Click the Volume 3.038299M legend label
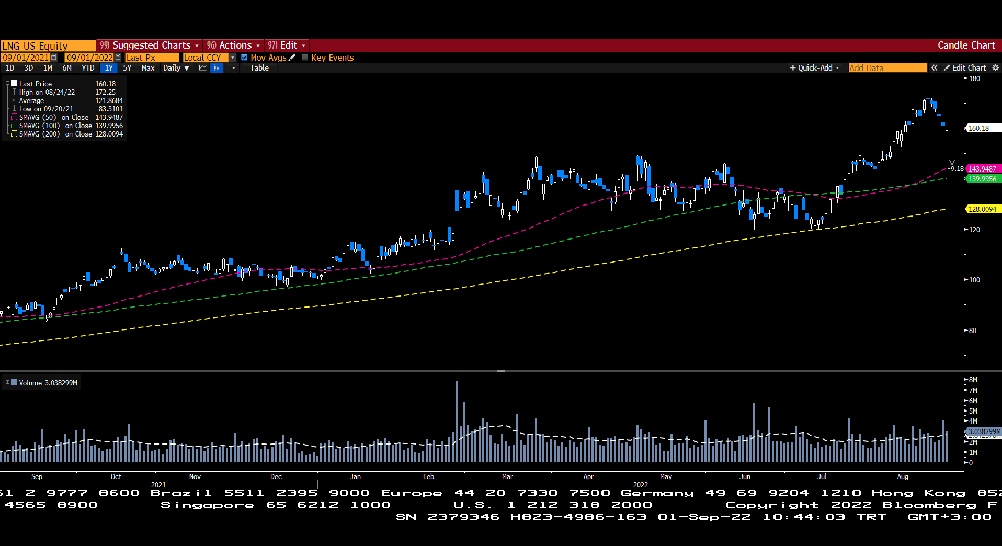 (x=48, y=383)
